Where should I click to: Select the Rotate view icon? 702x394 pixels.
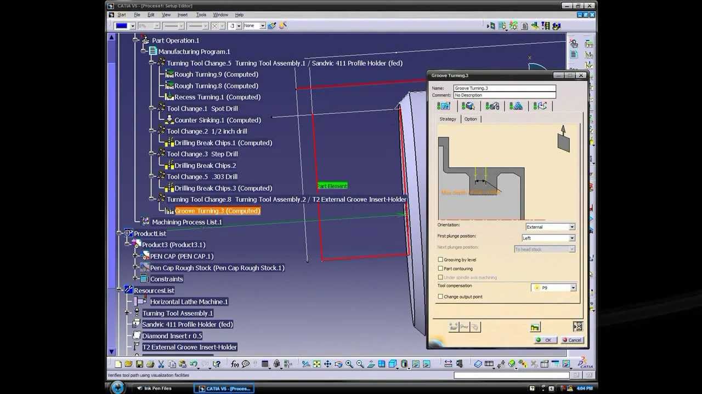tap(338, 364)
